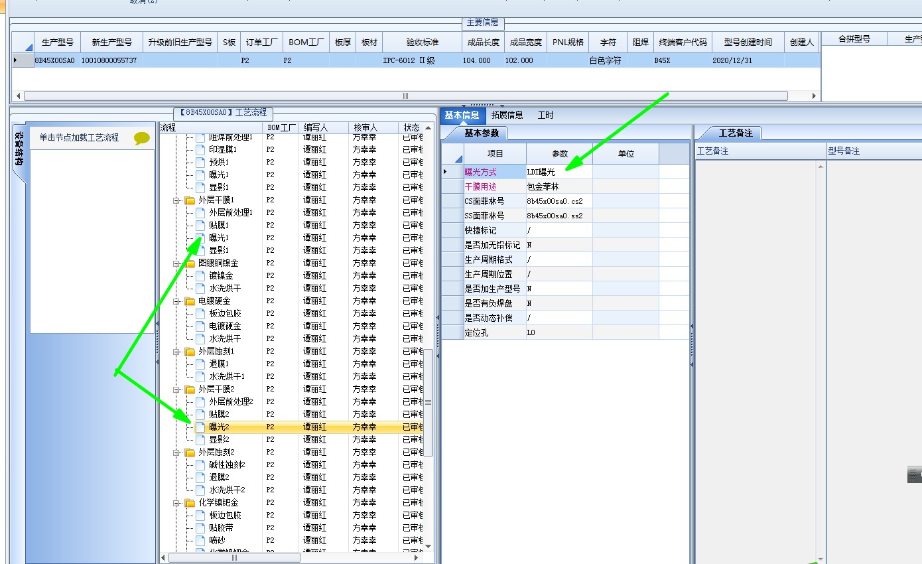The width and height of the screenshot is (922, 564).
Task: Click the document icon beside 退膜1
Action: coord(200,364)
